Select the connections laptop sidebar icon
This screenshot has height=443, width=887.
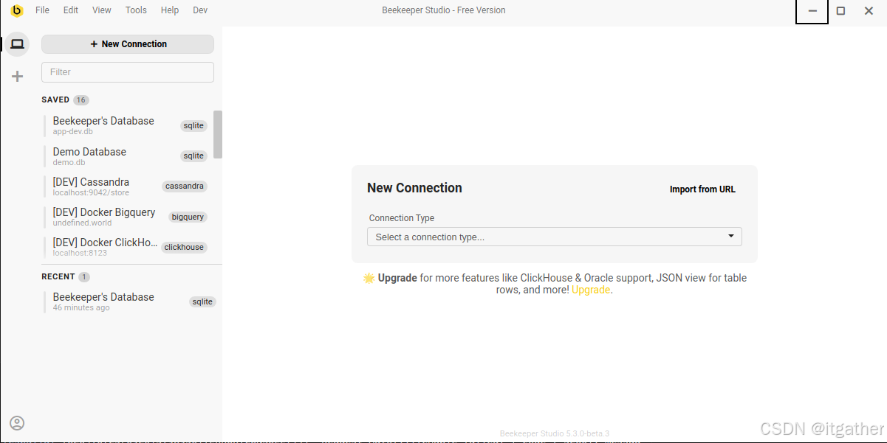pos(17,44)
